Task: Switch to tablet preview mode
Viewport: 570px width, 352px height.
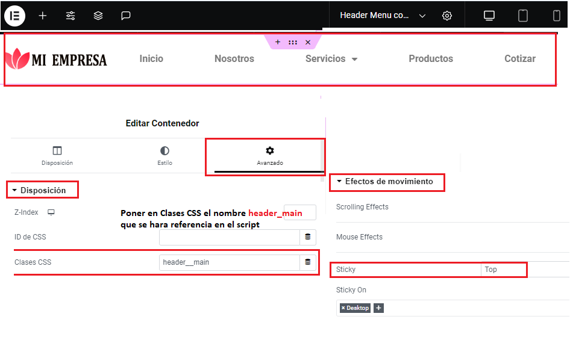Action: click(x=523, y=16)
